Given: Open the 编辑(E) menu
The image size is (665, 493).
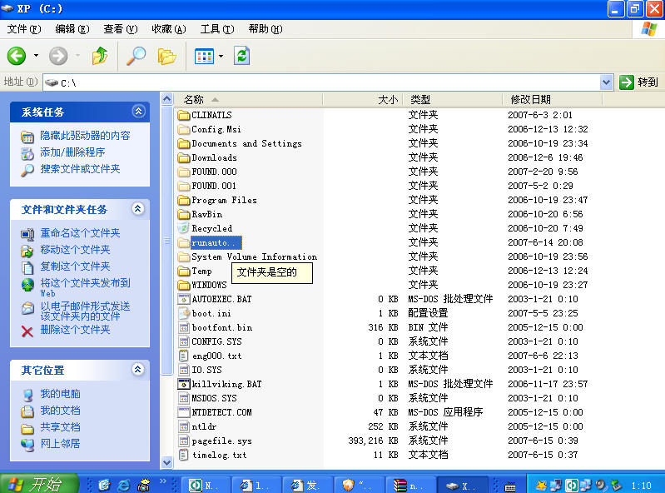Looking at the screenshot, I should coord(72,29).
